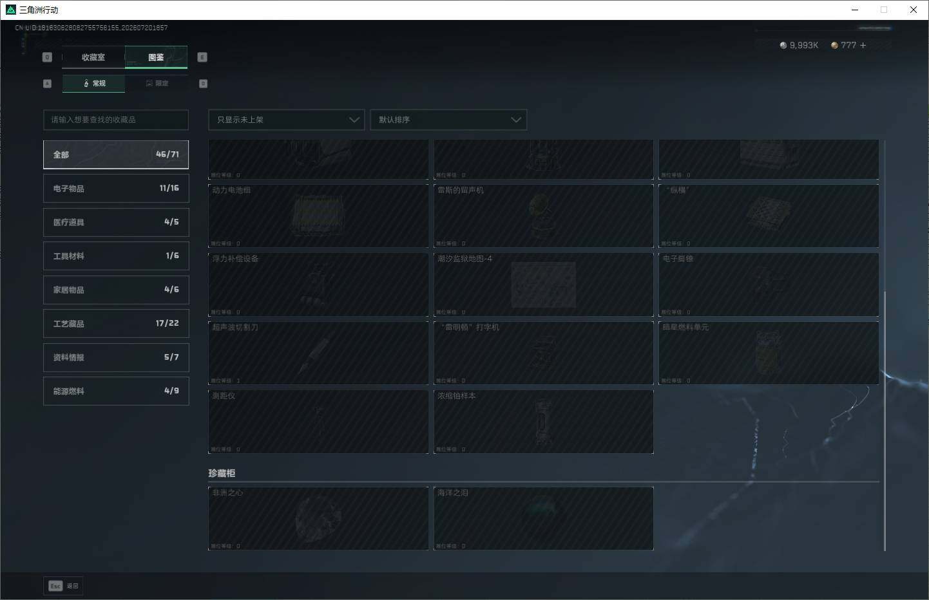Select the 工艺藏品 17/22 category
The height and width of the screenshot is (600, 929).
116,323
